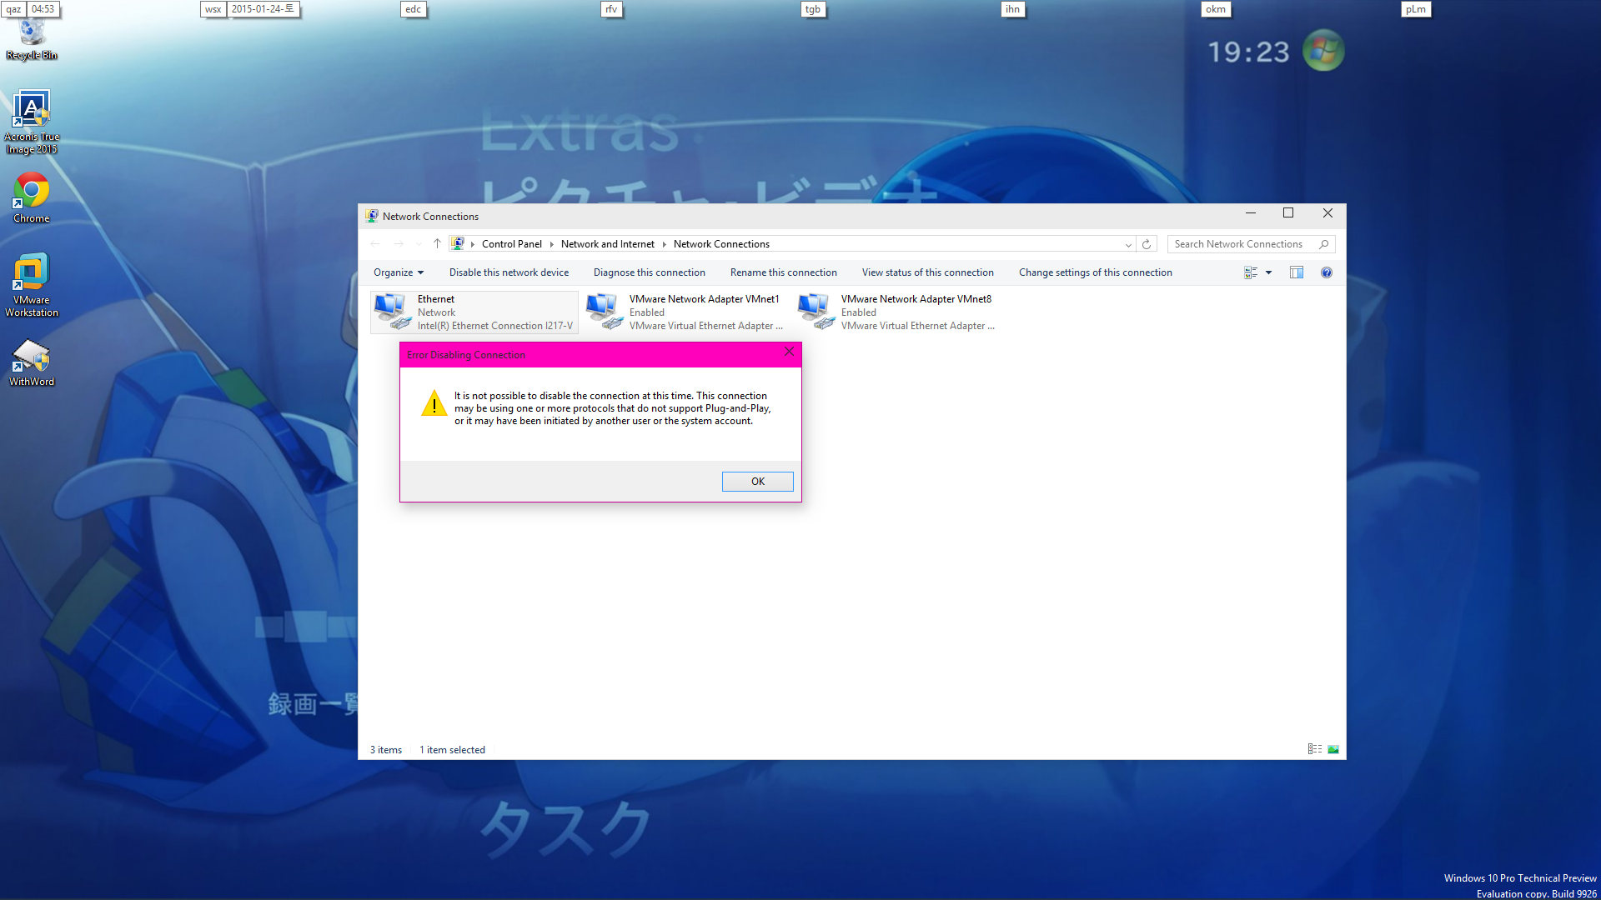Show the preview pane

pyautogui.click(x=1297, y=272)
